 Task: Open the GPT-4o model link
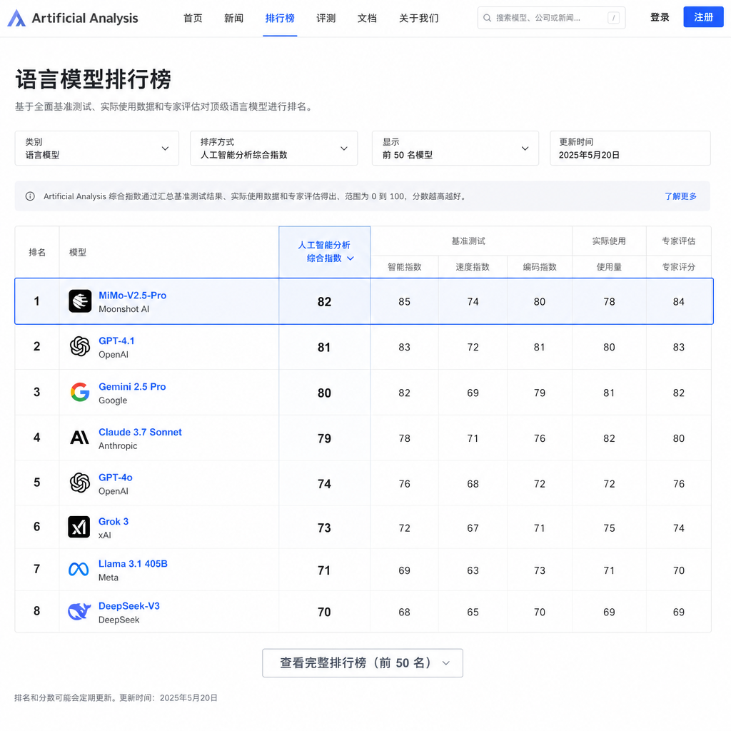[115, 478]
